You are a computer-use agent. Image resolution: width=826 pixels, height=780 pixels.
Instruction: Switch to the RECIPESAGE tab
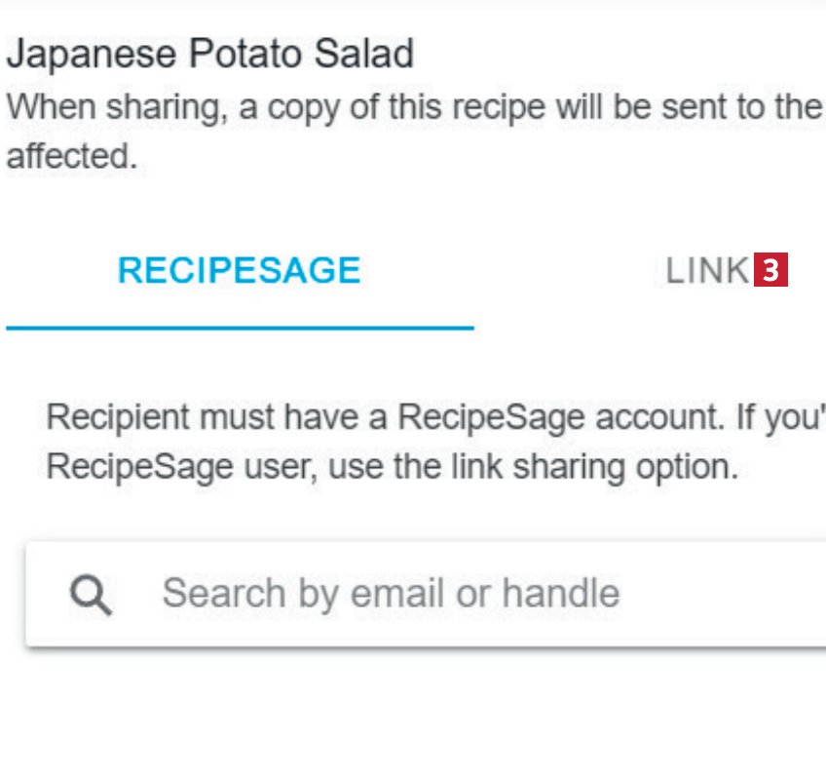[239, 270]
